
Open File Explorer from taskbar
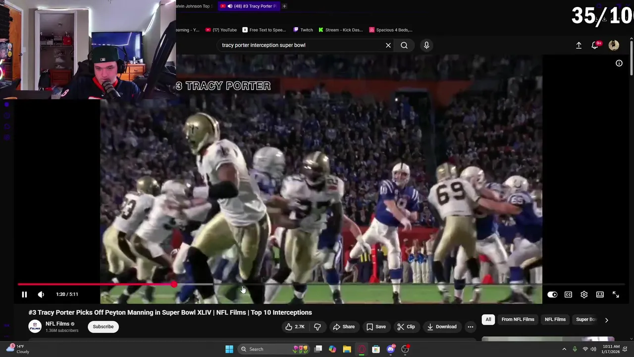tap(347, 349)
